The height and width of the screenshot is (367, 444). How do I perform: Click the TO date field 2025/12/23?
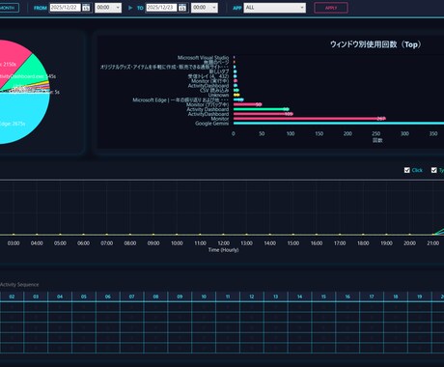tap(161, 8)
